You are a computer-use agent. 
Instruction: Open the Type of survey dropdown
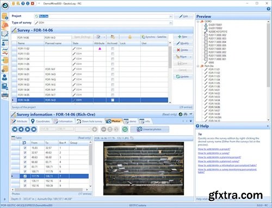[x=170, y=23]
